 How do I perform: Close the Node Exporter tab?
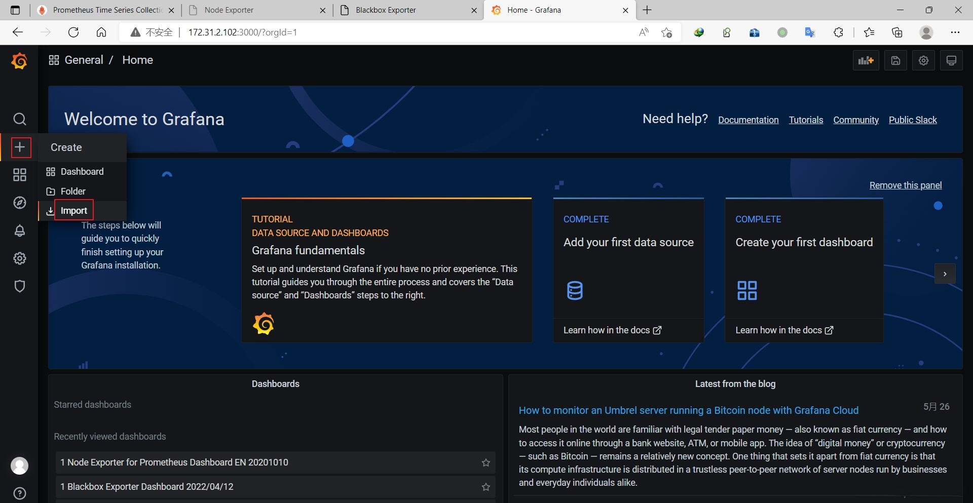pyautogui.click(x=323, y=10)
